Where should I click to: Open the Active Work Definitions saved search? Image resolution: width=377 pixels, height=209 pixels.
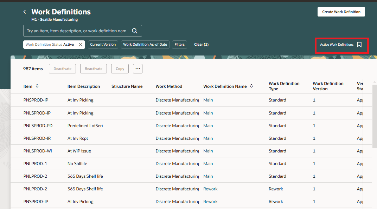click(337, 45)
